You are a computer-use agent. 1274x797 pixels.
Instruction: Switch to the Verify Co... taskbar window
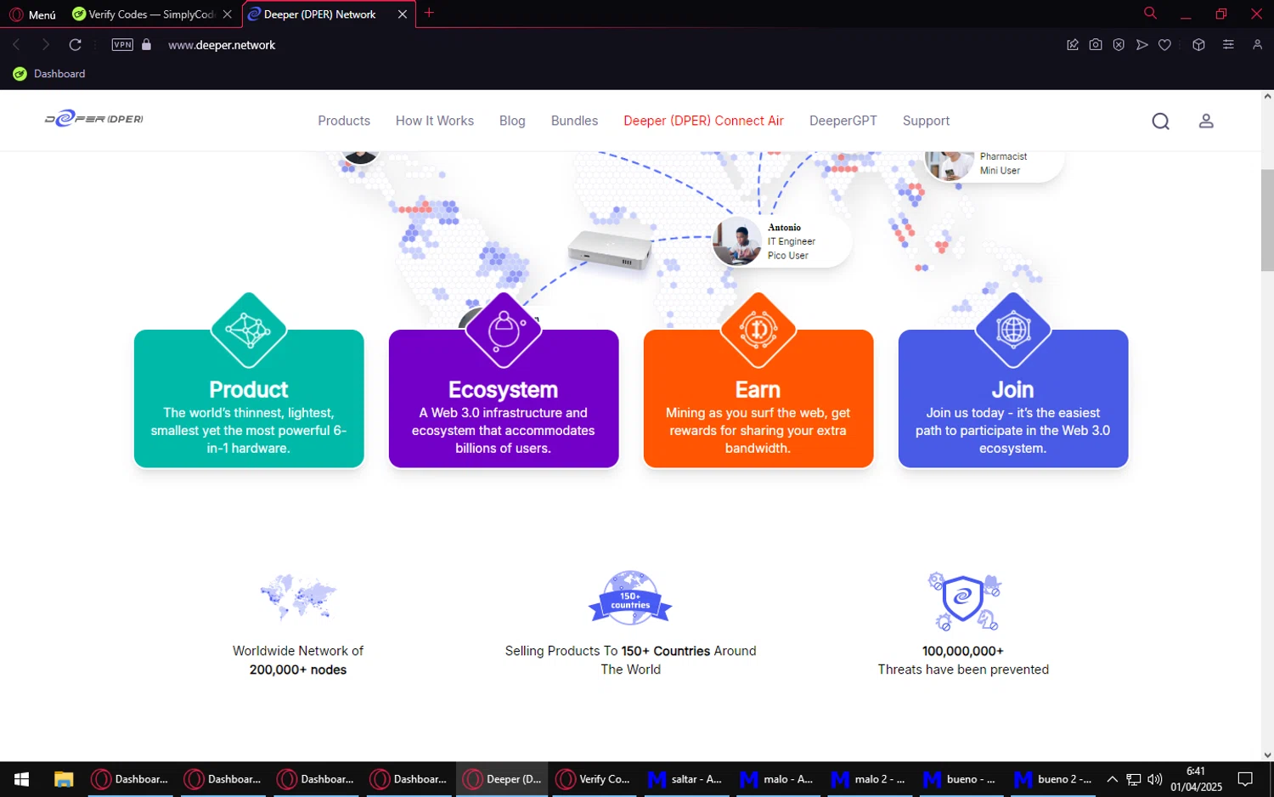point(595,779)
